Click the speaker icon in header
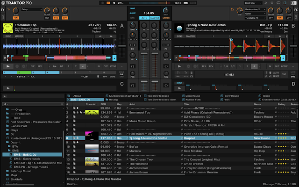 click(114, 3)
